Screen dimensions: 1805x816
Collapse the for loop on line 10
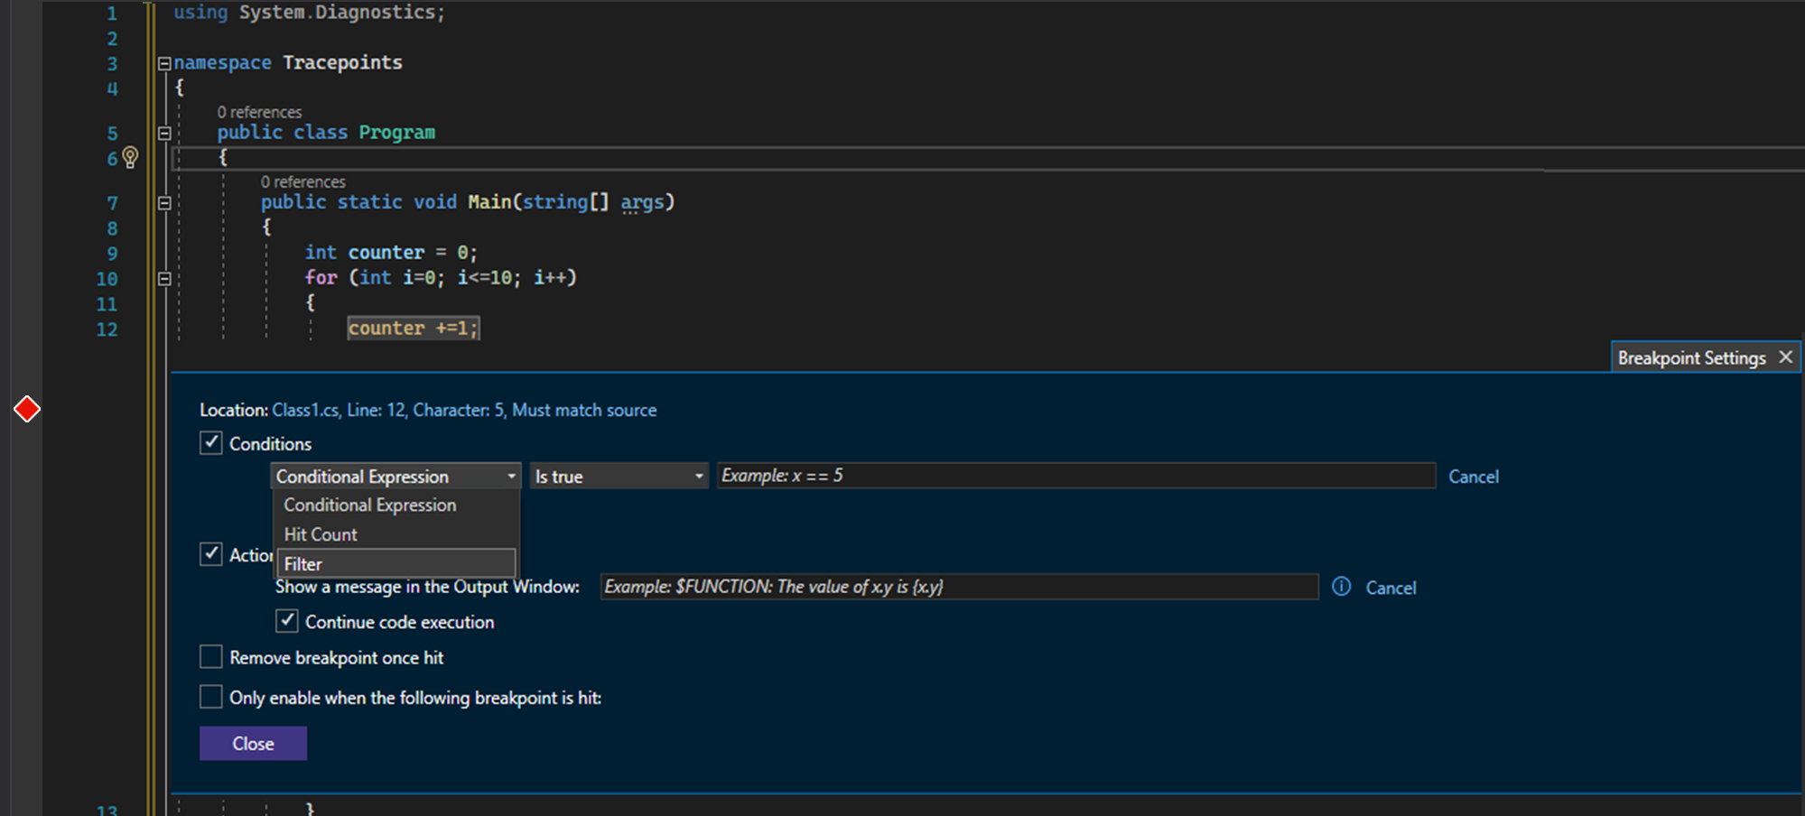click(x=163, y=278)
